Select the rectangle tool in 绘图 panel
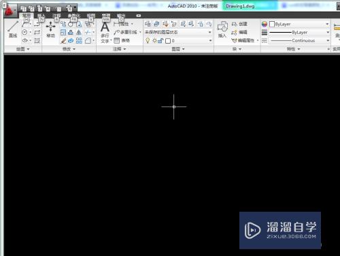 37,32
